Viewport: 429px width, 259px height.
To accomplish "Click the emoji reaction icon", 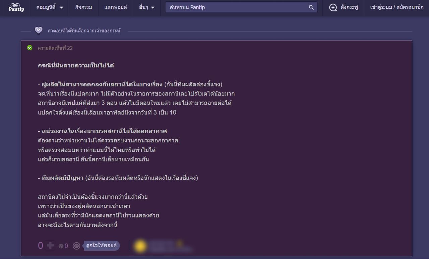I will pos(61,246).
